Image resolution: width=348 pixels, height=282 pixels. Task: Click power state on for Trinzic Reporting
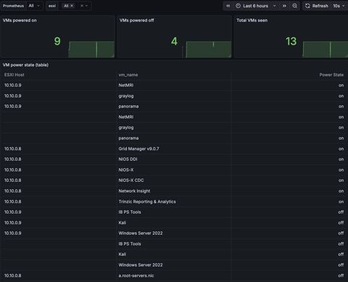click(x=341, y=202)
